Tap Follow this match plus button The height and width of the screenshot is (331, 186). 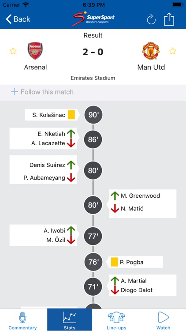pyautogui.click(x=15, y=92)
